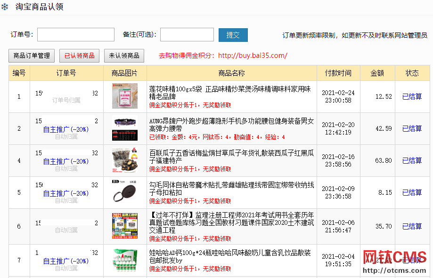Click the 百联瓜子 melon seeds thumbnail

[x=125, y=161]
